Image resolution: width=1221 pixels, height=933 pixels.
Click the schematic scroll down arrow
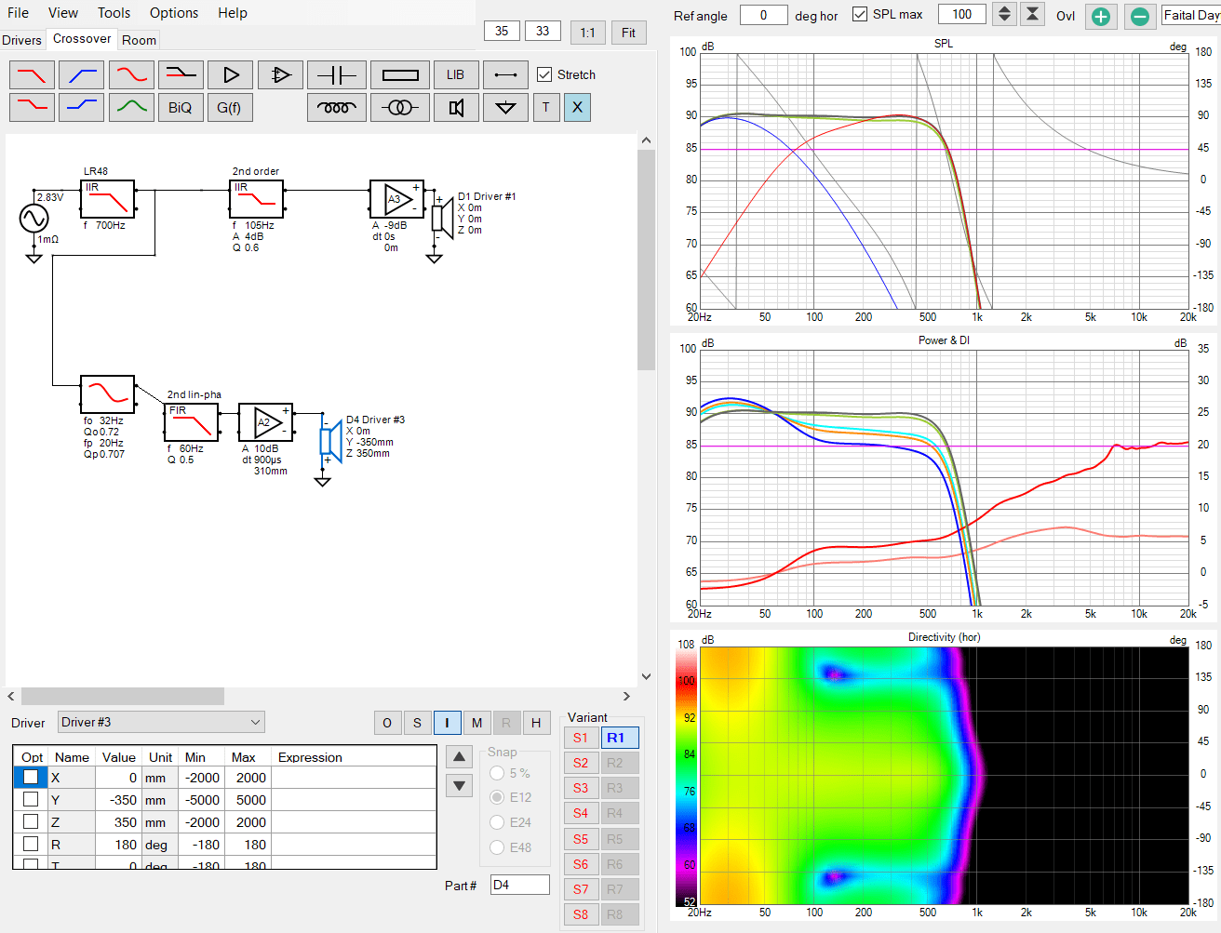coord(646,677)
